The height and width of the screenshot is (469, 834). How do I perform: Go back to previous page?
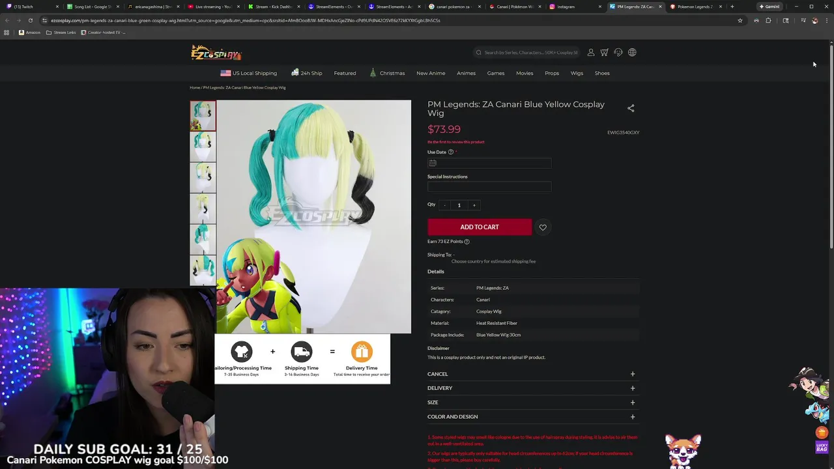(7, 20)
